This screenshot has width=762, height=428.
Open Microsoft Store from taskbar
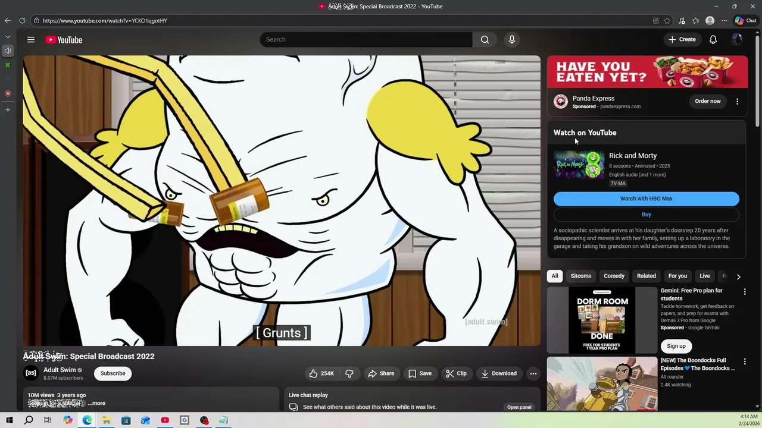pyautogui.click(x=126, y=420)
